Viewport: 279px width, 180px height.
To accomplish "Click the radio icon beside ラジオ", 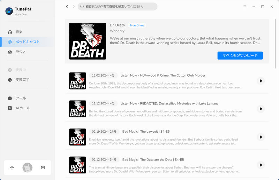I will (x=10, y=52).
